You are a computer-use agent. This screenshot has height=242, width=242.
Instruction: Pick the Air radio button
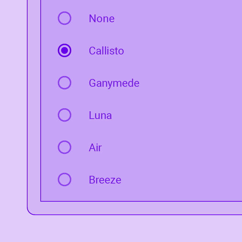(65, 147)
